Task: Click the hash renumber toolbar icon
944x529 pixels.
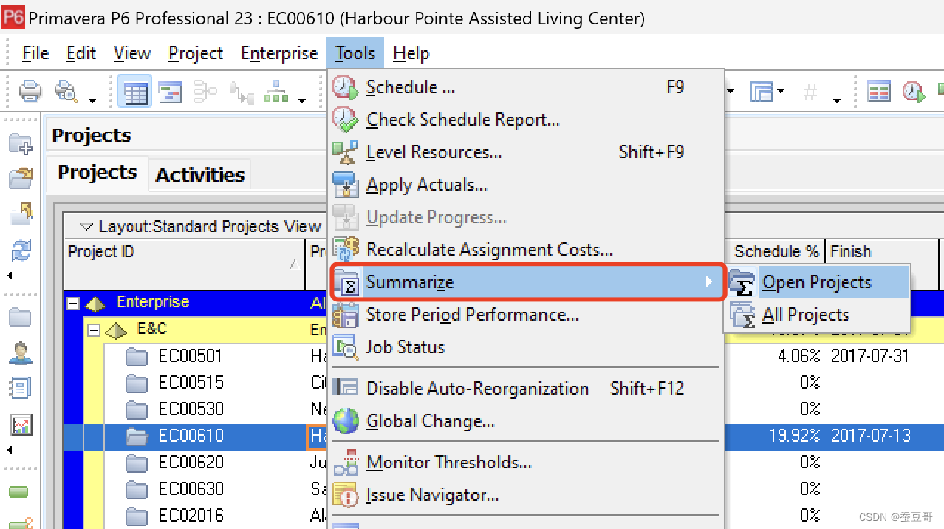Action: (810, 92)
